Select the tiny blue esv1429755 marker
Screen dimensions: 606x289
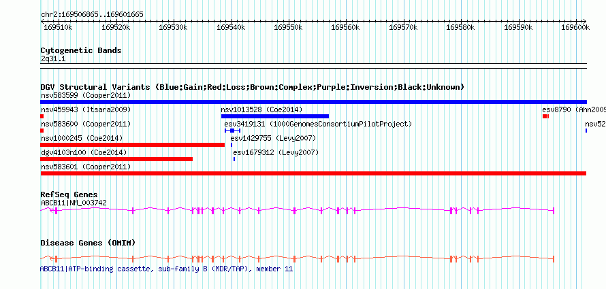tap(232, 145)
